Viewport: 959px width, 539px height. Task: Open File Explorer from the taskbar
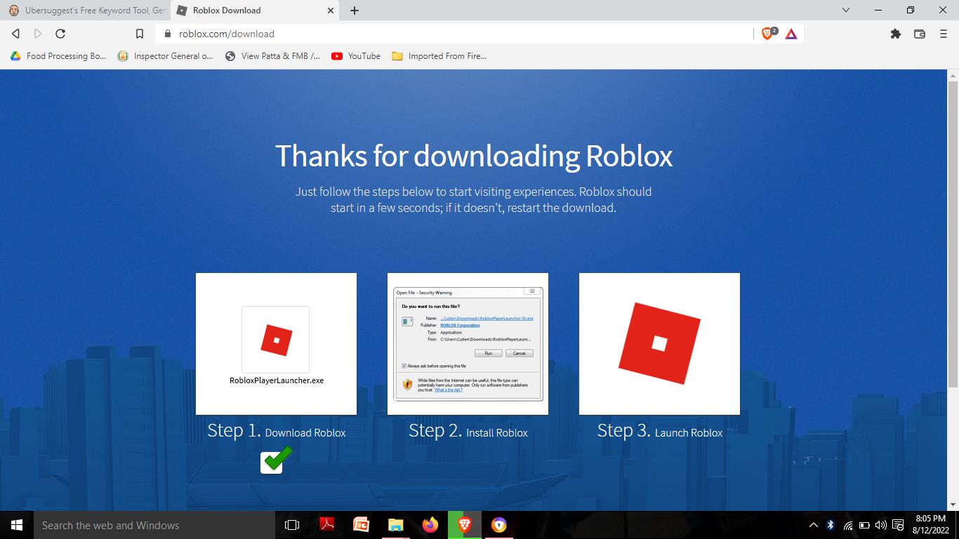395,525
